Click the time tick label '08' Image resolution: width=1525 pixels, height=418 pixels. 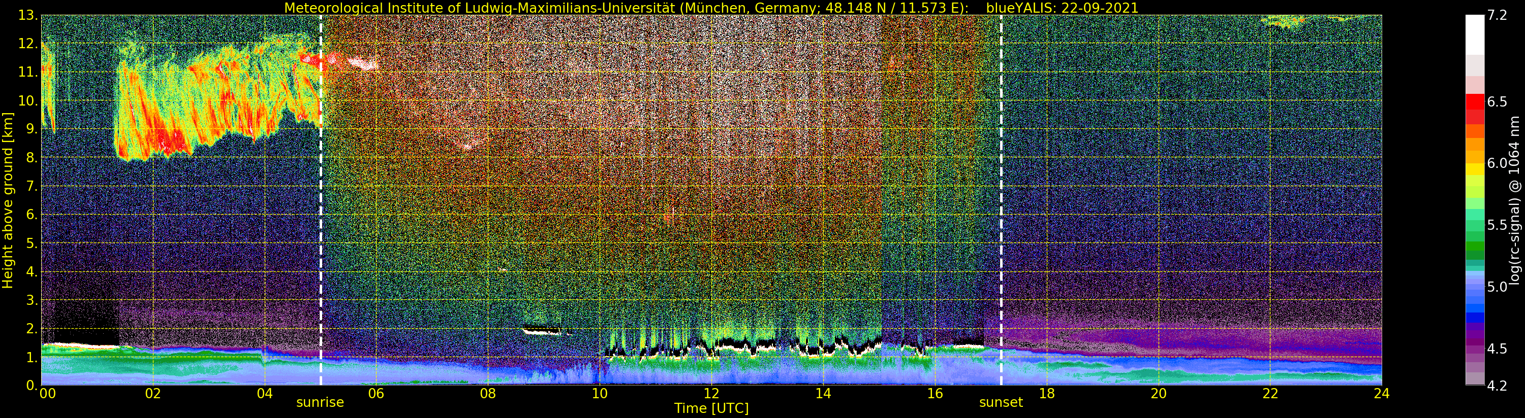(x=488, y=394)
